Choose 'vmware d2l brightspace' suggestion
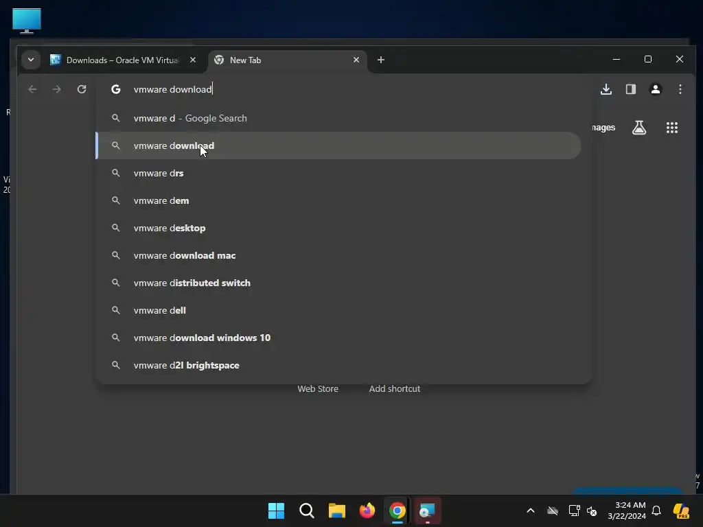703x527 pixels. click(339, 365)
